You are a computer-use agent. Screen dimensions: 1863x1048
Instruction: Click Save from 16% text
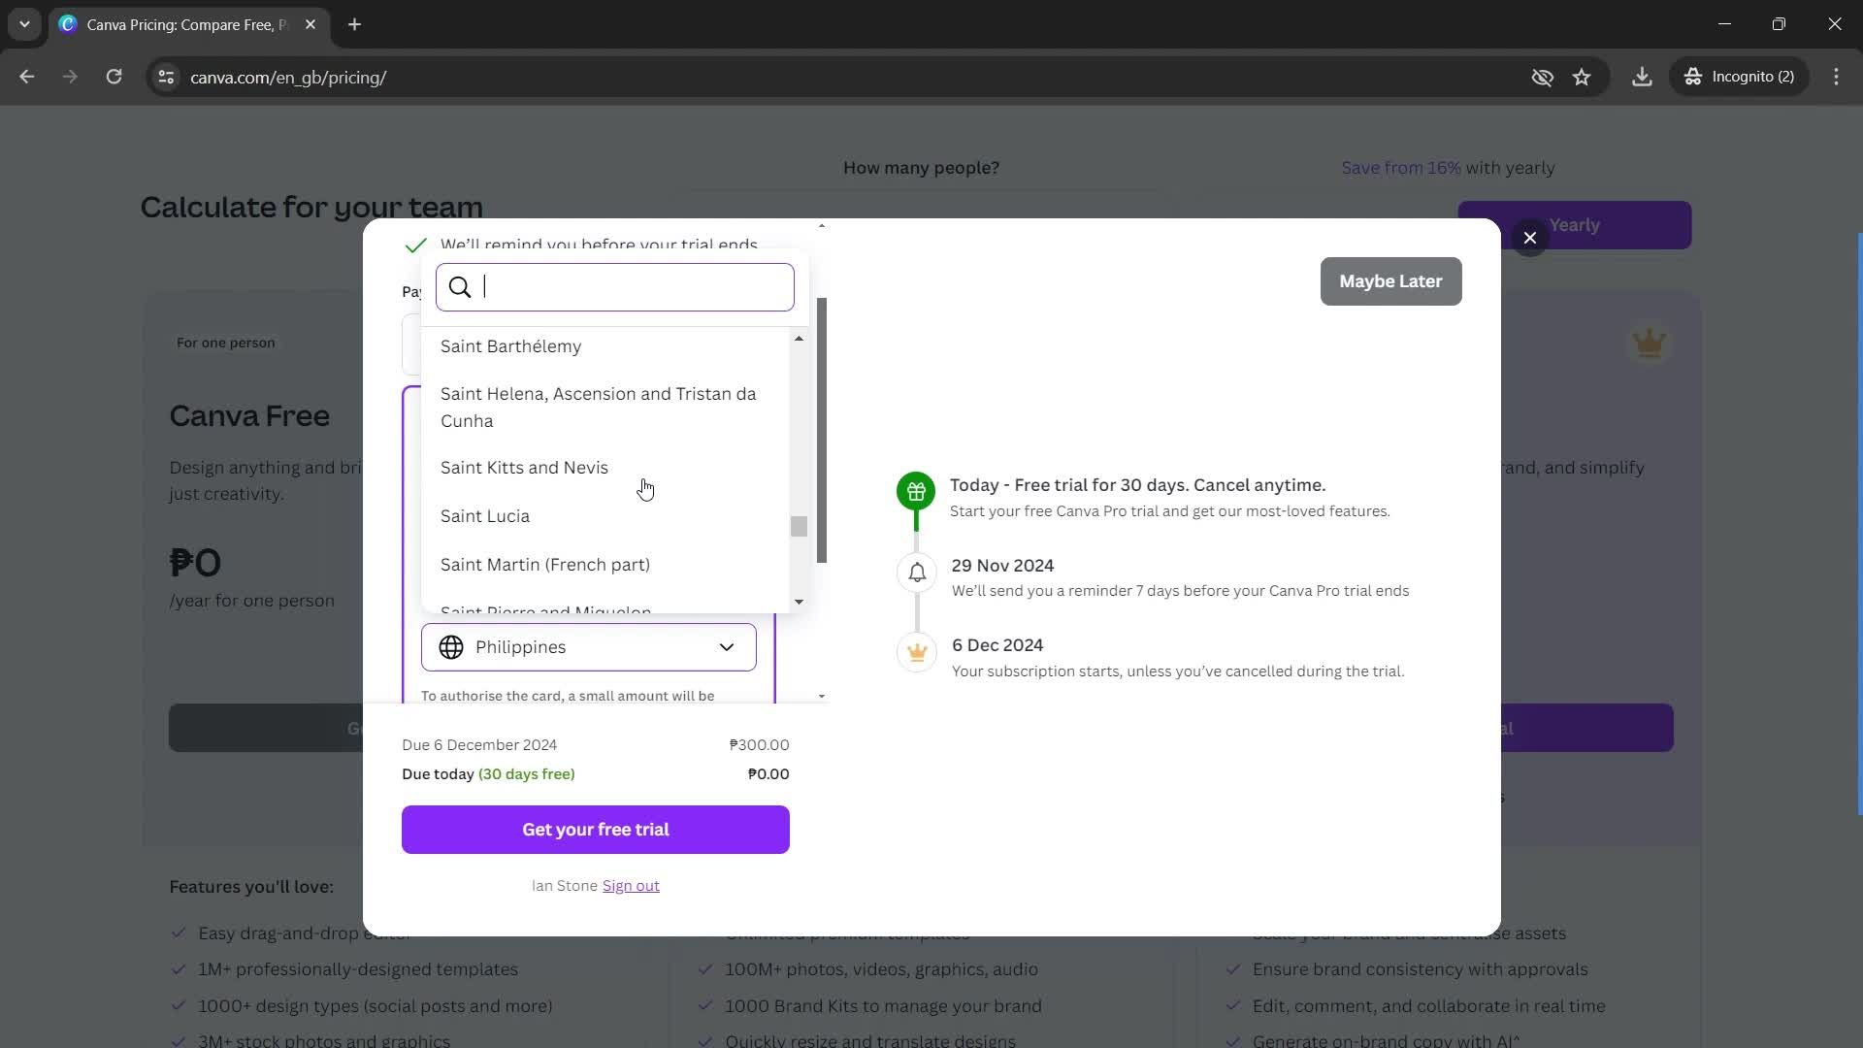[x=1401, y=168]
